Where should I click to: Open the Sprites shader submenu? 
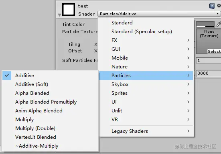pyautogui.click(x=146, y=93)
